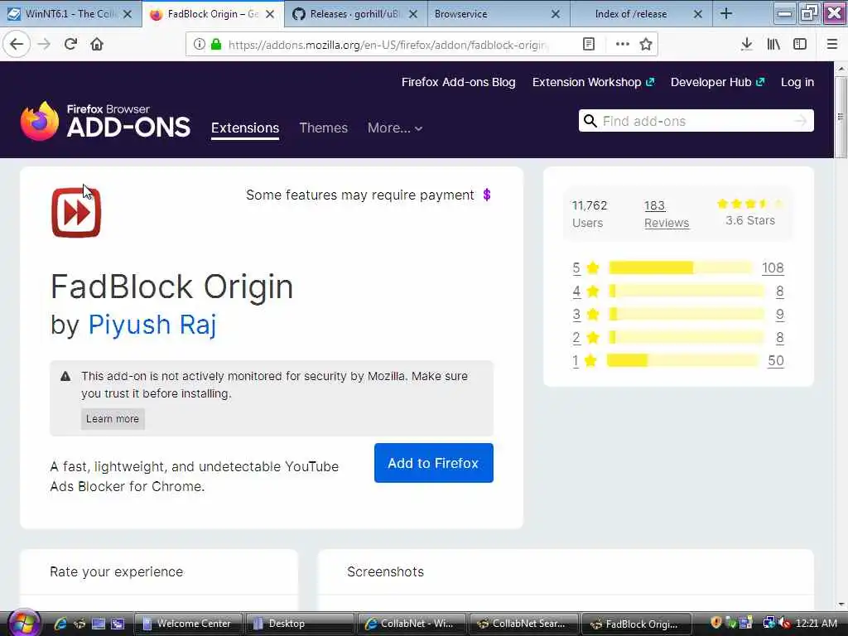Click the green padlock security icon

[x=216, y=45]
